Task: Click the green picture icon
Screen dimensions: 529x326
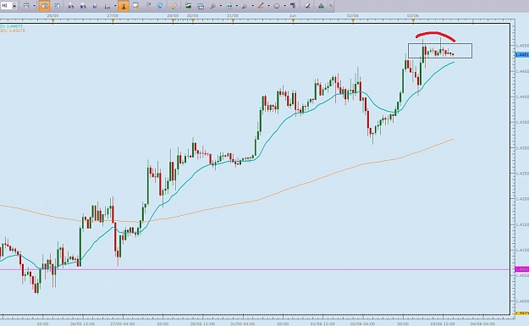Action: tap(188, 6)
